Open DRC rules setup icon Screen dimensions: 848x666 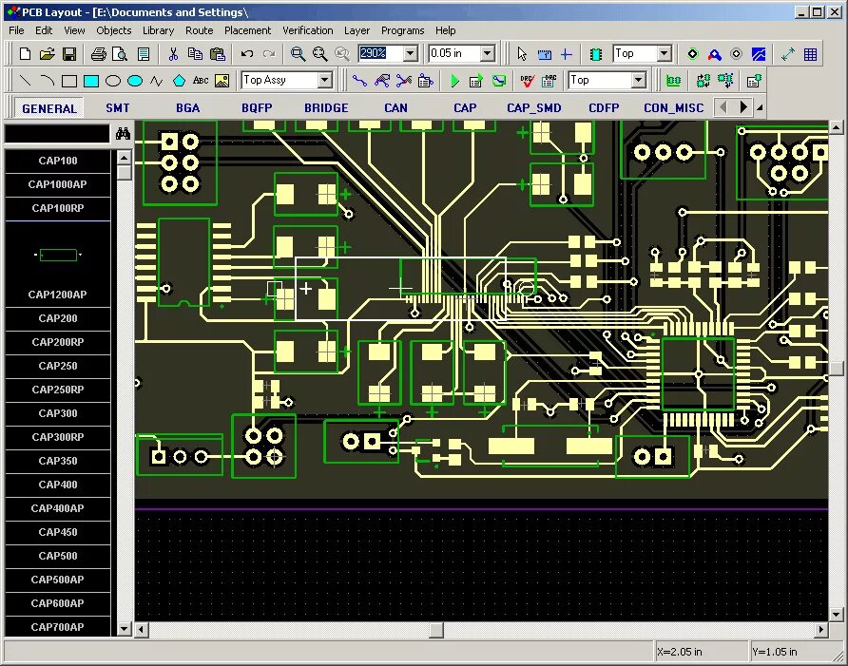pos(549,81)
